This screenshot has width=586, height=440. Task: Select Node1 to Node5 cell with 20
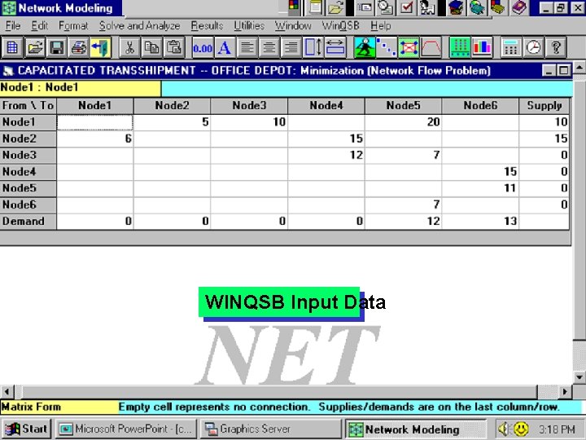coord(403,122)
